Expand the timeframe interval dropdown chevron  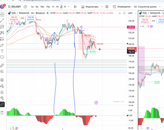[x=69, y=7]
